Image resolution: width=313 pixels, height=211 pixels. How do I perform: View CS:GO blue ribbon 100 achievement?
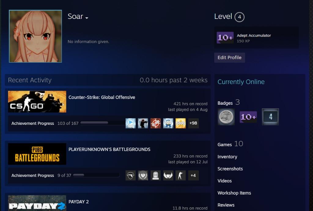[168, 123]
